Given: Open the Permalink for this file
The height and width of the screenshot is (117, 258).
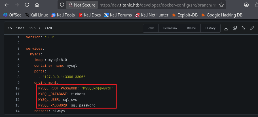Looking at the screenshot, I should [x=170, y=28].
